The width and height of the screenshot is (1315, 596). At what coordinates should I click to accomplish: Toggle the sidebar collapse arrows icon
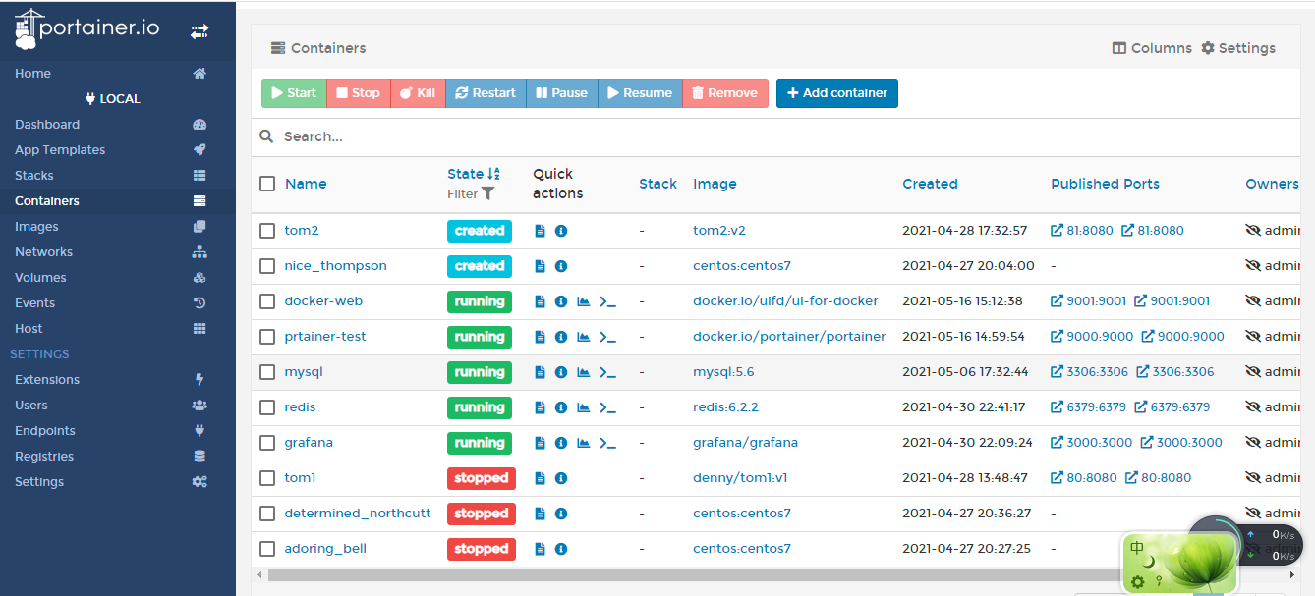pyautogui.click(x=200, y=31)
